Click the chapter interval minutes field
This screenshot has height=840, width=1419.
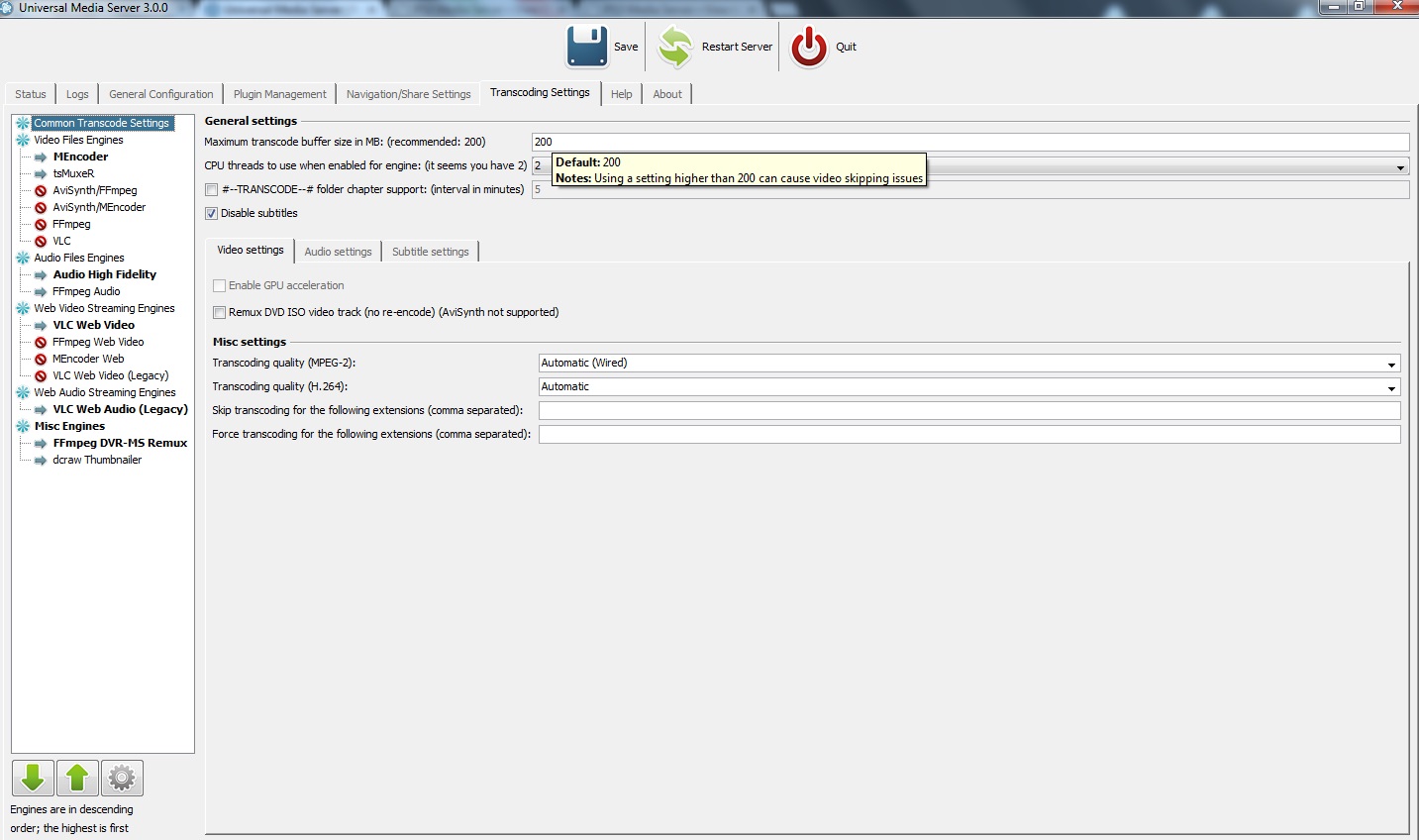tap(970, 189)
